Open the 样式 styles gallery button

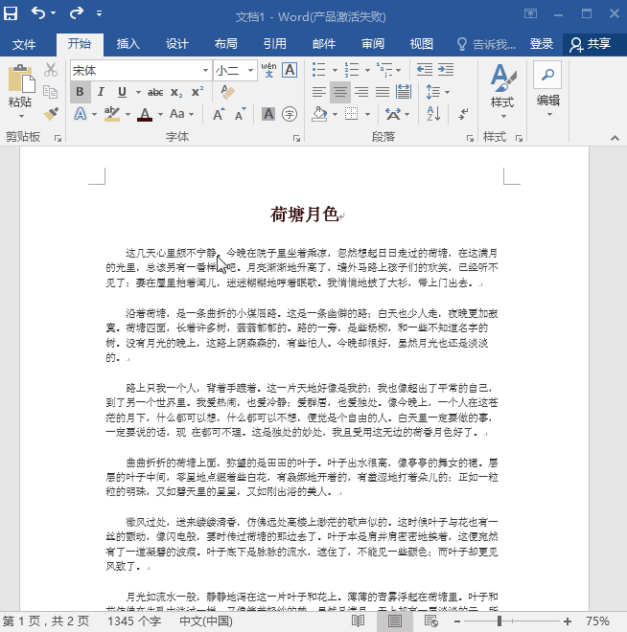click(x=502, y=92)
